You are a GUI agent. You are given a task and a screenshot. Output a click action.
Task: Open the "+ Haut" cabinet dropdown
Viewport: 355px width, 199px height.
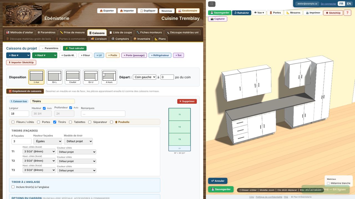(45, 55)
